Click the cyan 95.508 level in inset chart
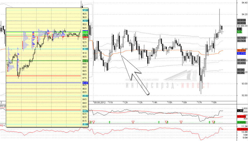The height and width of the screenshot is (141, 248). (85, 21)
